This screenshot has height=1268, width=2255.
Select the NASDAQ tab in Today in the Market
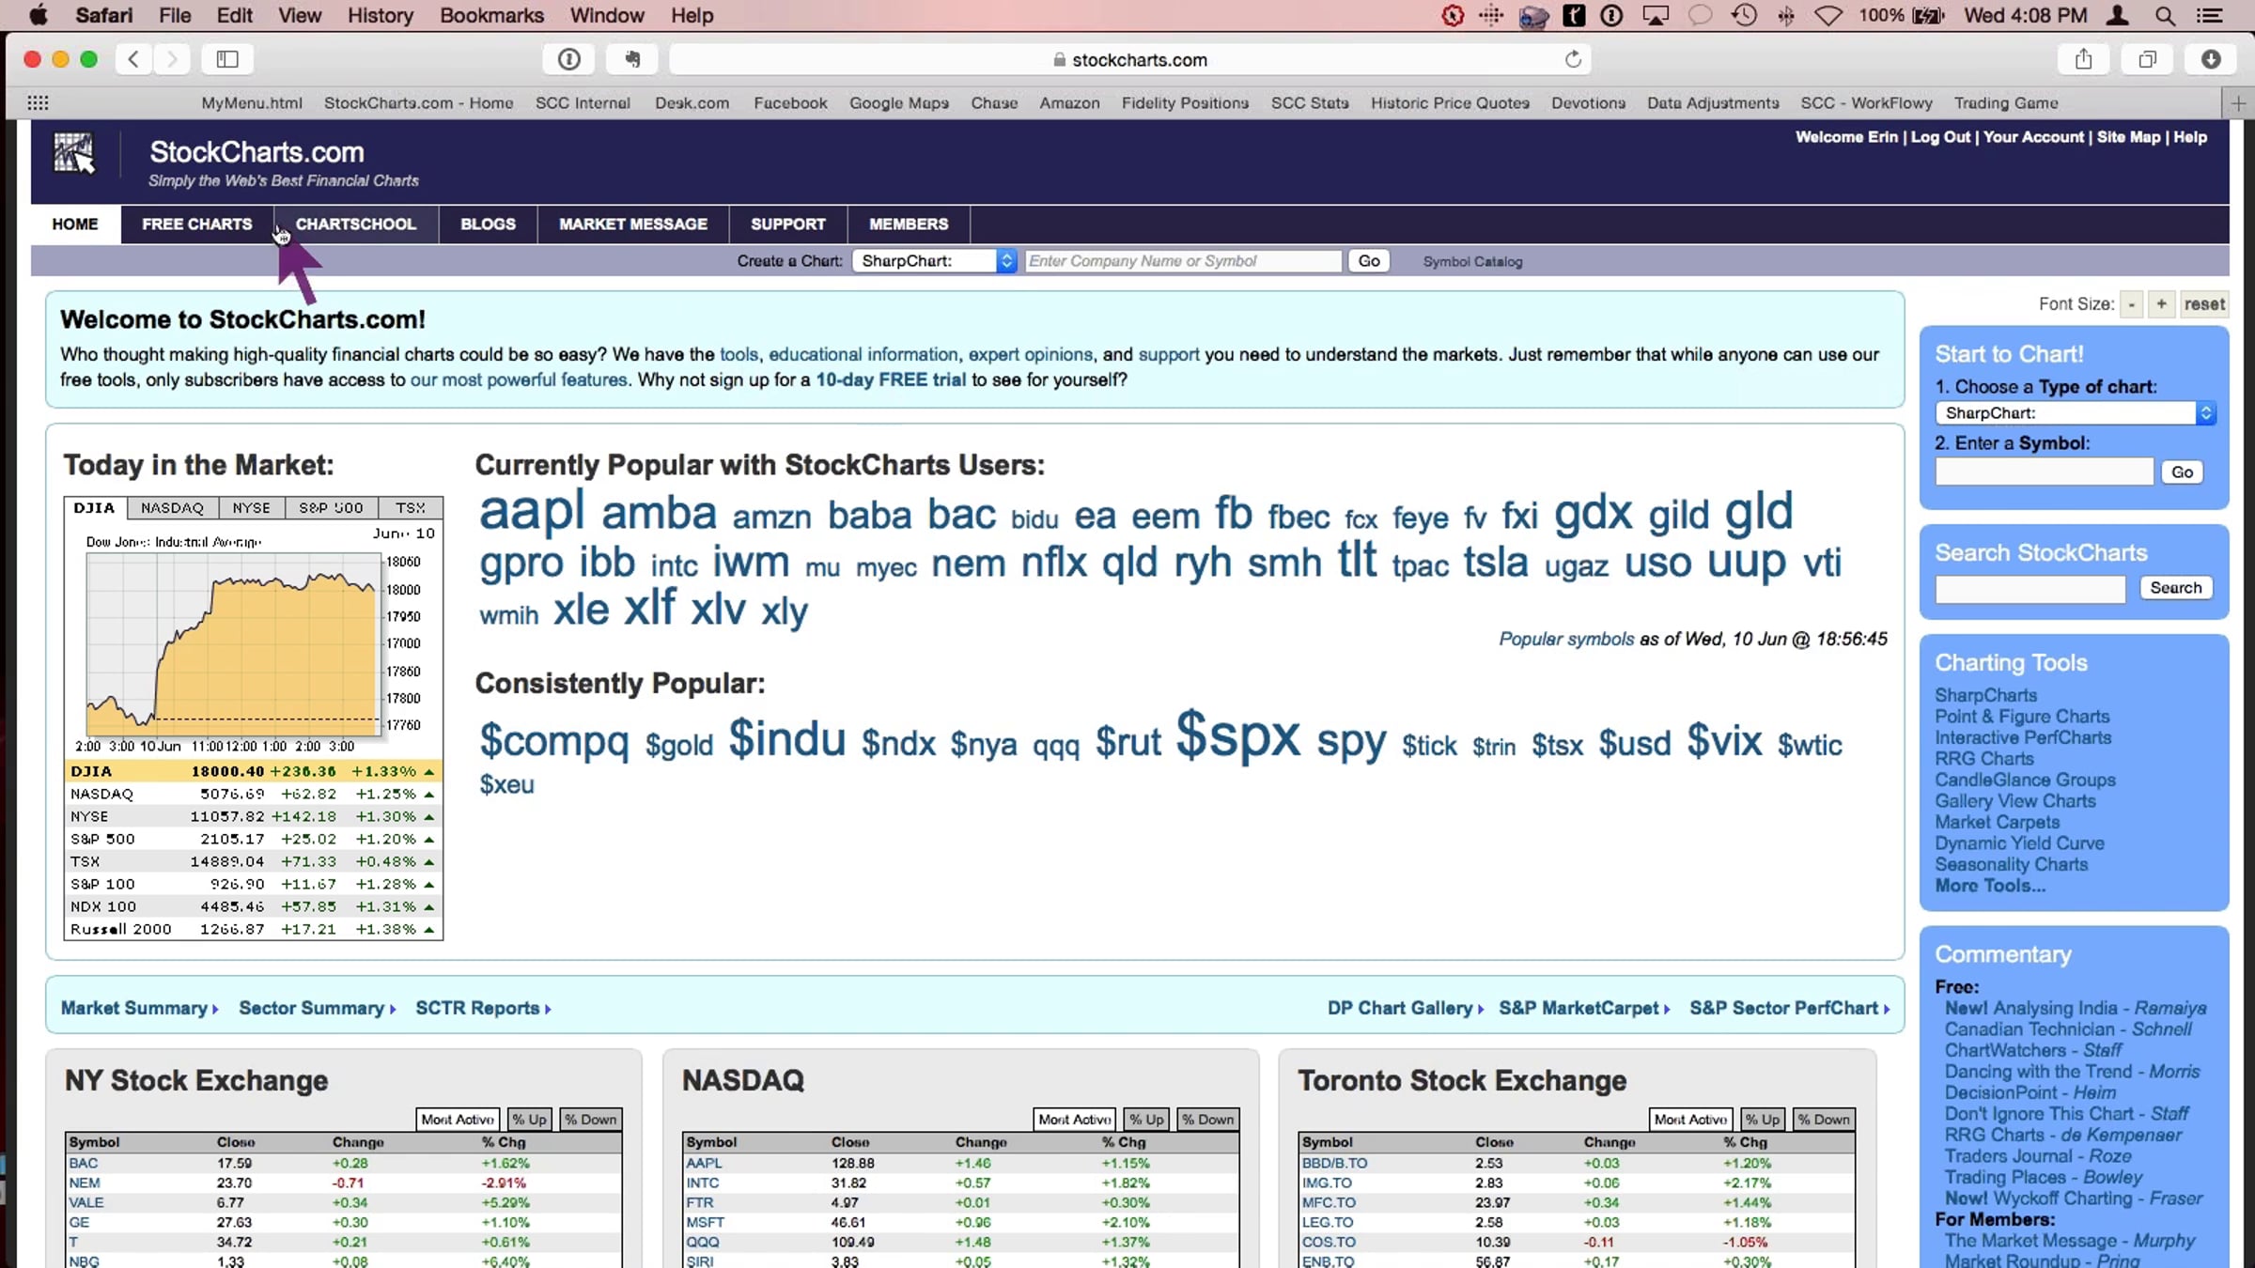(172, 508)
